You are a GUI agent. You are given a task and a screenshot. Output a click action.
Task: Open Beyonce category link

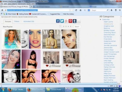107,28
